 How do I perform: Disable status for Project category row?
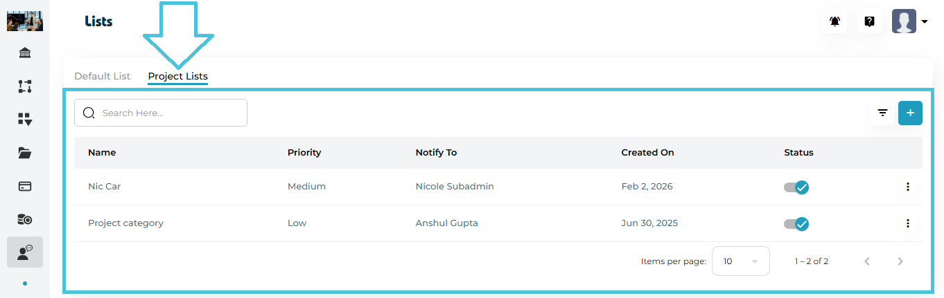[797, 223]
